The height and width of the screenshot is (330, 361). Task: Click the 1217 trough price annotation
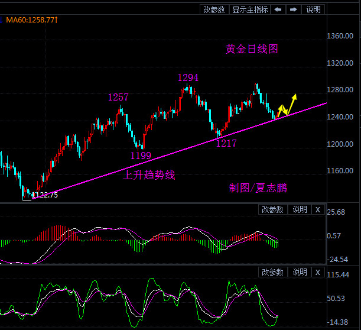(x=226, y=143)
